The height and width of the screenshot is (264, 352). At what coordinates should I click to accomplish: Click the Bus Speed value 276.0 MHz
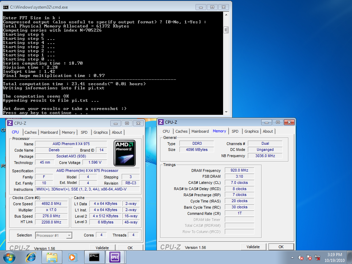[52, 216]
